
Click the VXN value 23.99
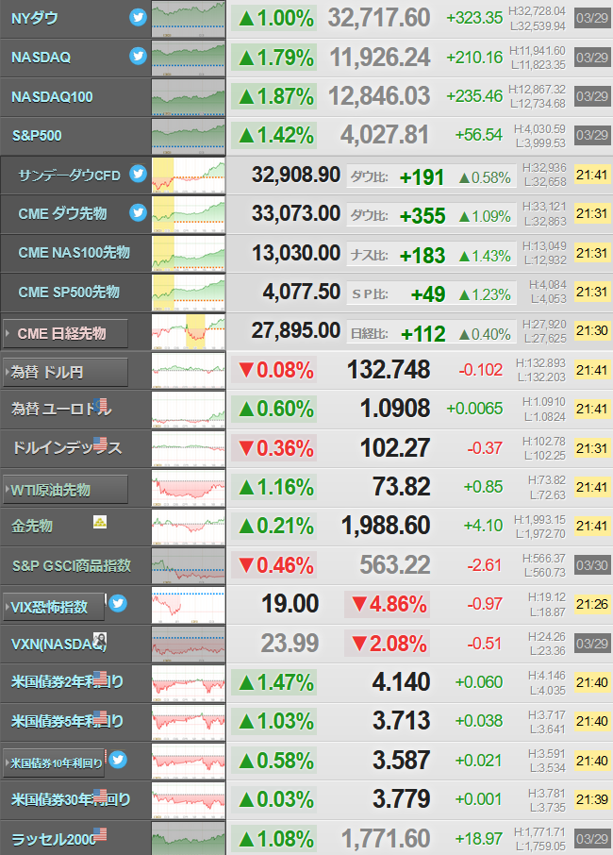[290, 643]
